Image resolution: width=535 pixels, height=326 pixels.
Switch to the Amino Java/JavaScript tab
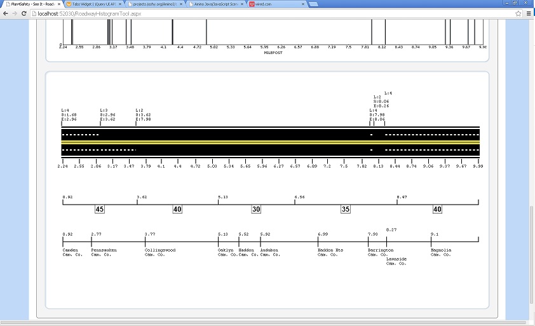216,4
